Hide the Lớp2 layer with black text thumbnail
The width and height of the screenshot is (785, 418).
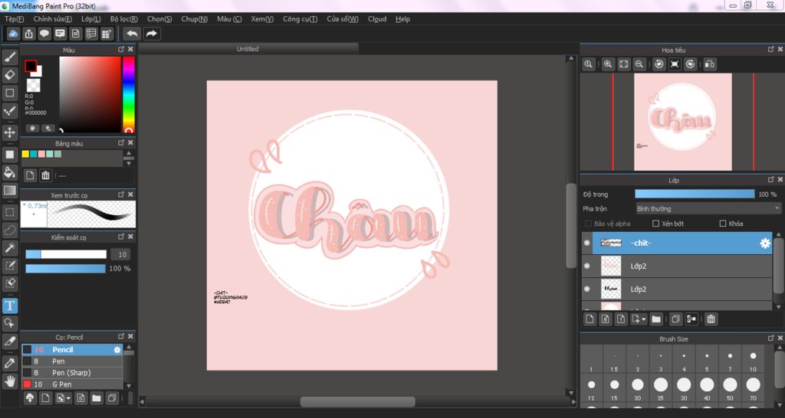point(587,289)
